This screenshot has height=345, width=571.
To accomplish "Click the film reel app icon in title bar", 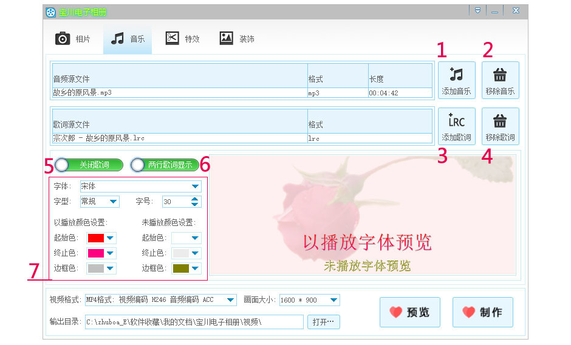I will click(50, 12).
